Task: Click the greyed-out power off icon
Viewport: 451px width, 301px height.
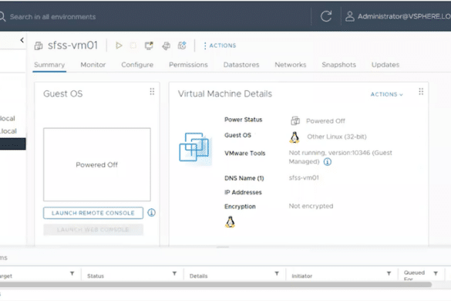Action: tap(133, 46)
